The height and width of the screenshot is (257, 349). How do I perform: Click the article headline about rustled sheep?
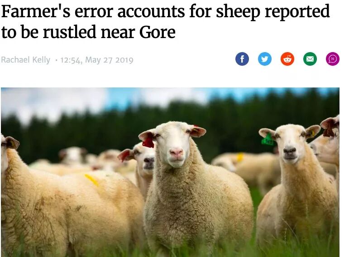(x=165, y=21)
